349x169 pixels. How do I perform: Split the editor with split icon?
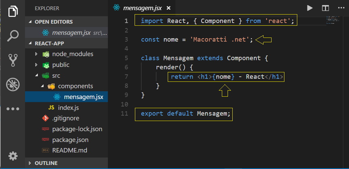[325, 8]
